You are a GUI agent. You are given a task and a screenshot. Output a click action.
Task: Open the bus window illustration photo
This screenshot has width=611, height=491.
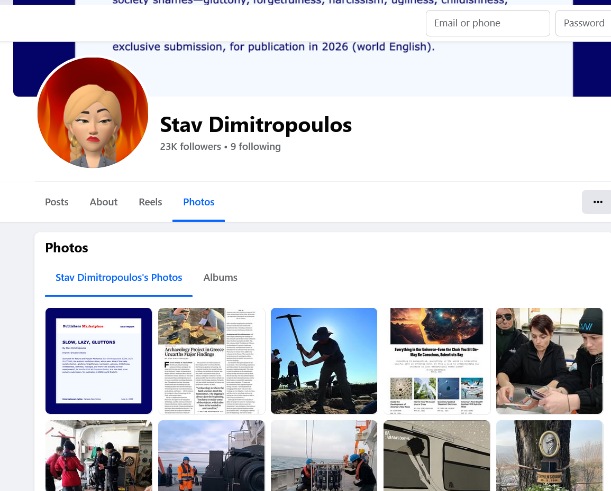(437, 456)
